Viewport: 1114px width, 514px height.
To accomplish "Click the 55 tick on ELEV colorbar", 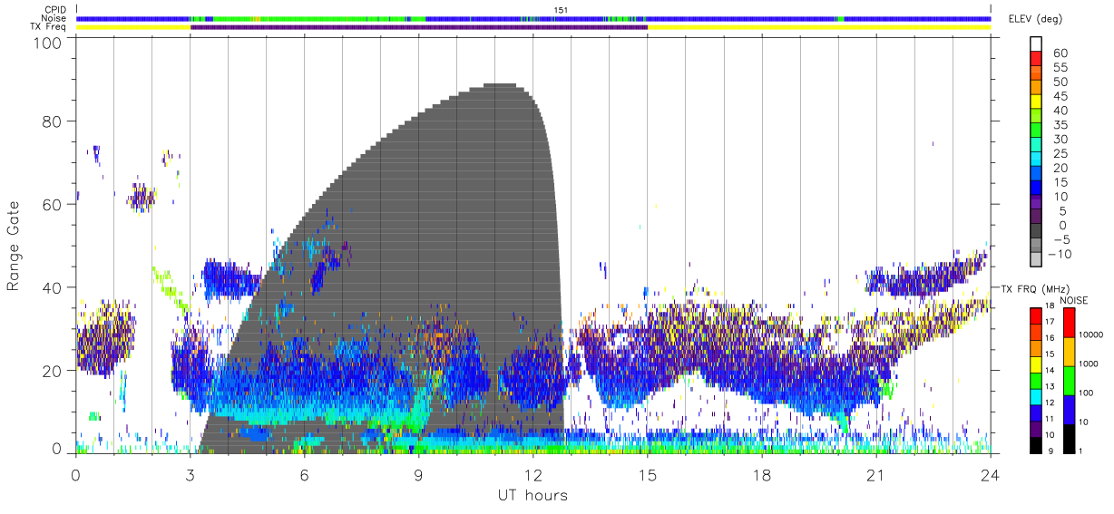I will click(x=1060, y=67).
